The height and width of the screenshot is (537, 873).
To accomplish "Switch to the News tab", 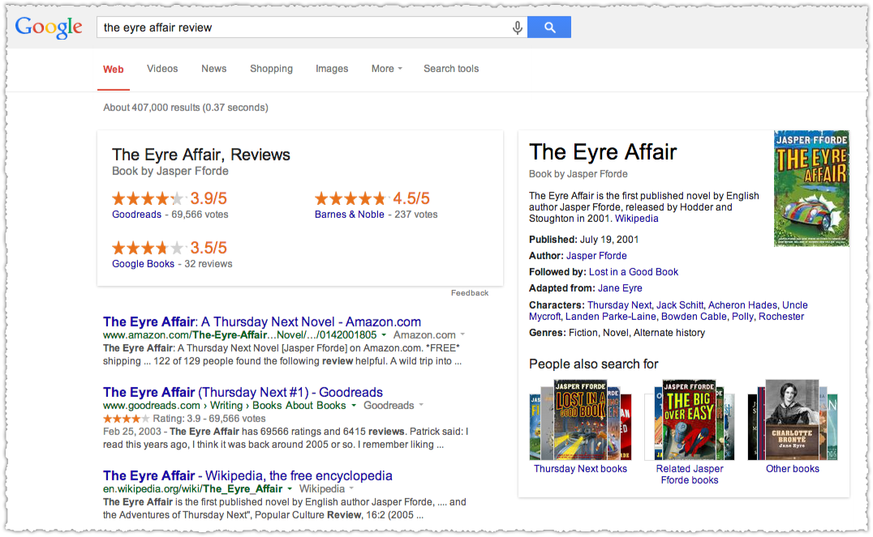I will pyautogui.click(x=214, y=69).
